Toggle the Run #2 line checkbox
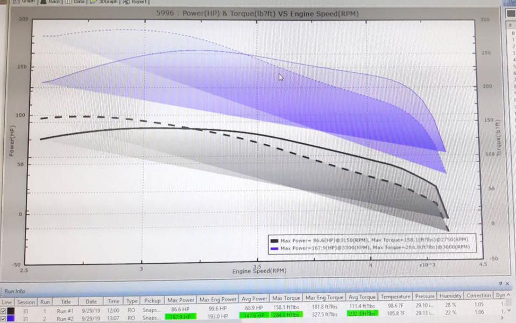The image size is (516, 323). 3,319
